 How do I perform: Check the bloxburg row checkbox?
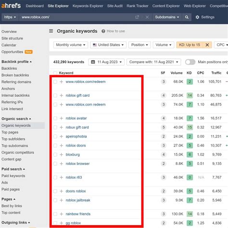55,155
